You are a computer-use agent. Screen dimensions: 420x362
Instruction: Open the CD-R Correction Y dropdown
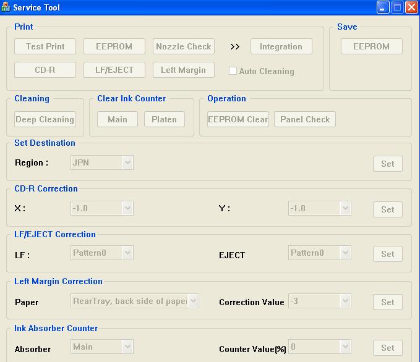pos(320,208)
